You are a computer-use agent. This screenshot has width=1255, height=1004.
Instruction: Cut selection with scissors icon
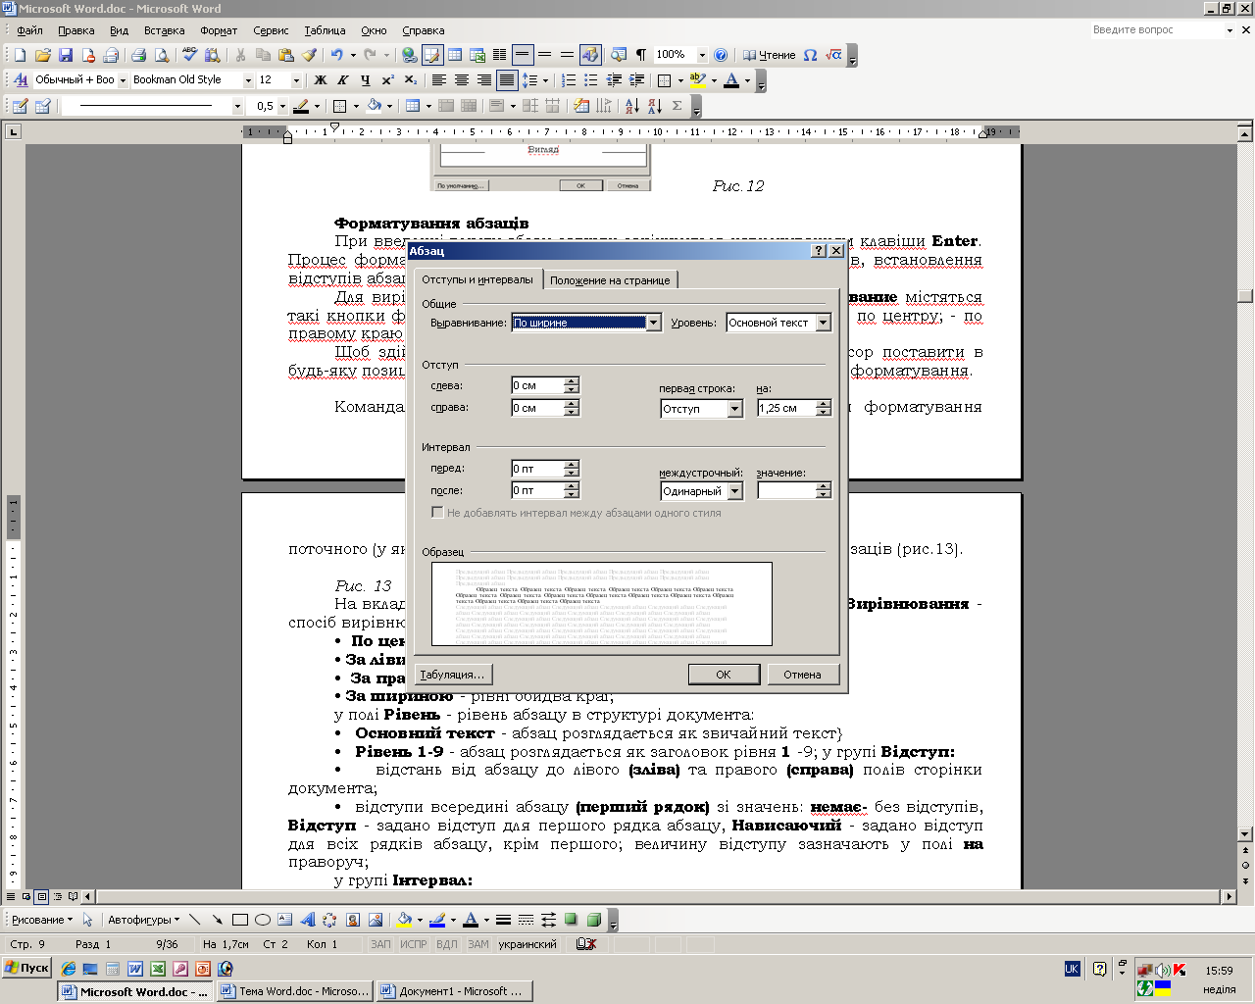(240, 55)
